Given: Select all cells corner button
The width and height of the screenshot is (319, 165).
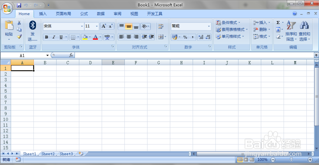Looking at the screenshot, I should 6,62.
